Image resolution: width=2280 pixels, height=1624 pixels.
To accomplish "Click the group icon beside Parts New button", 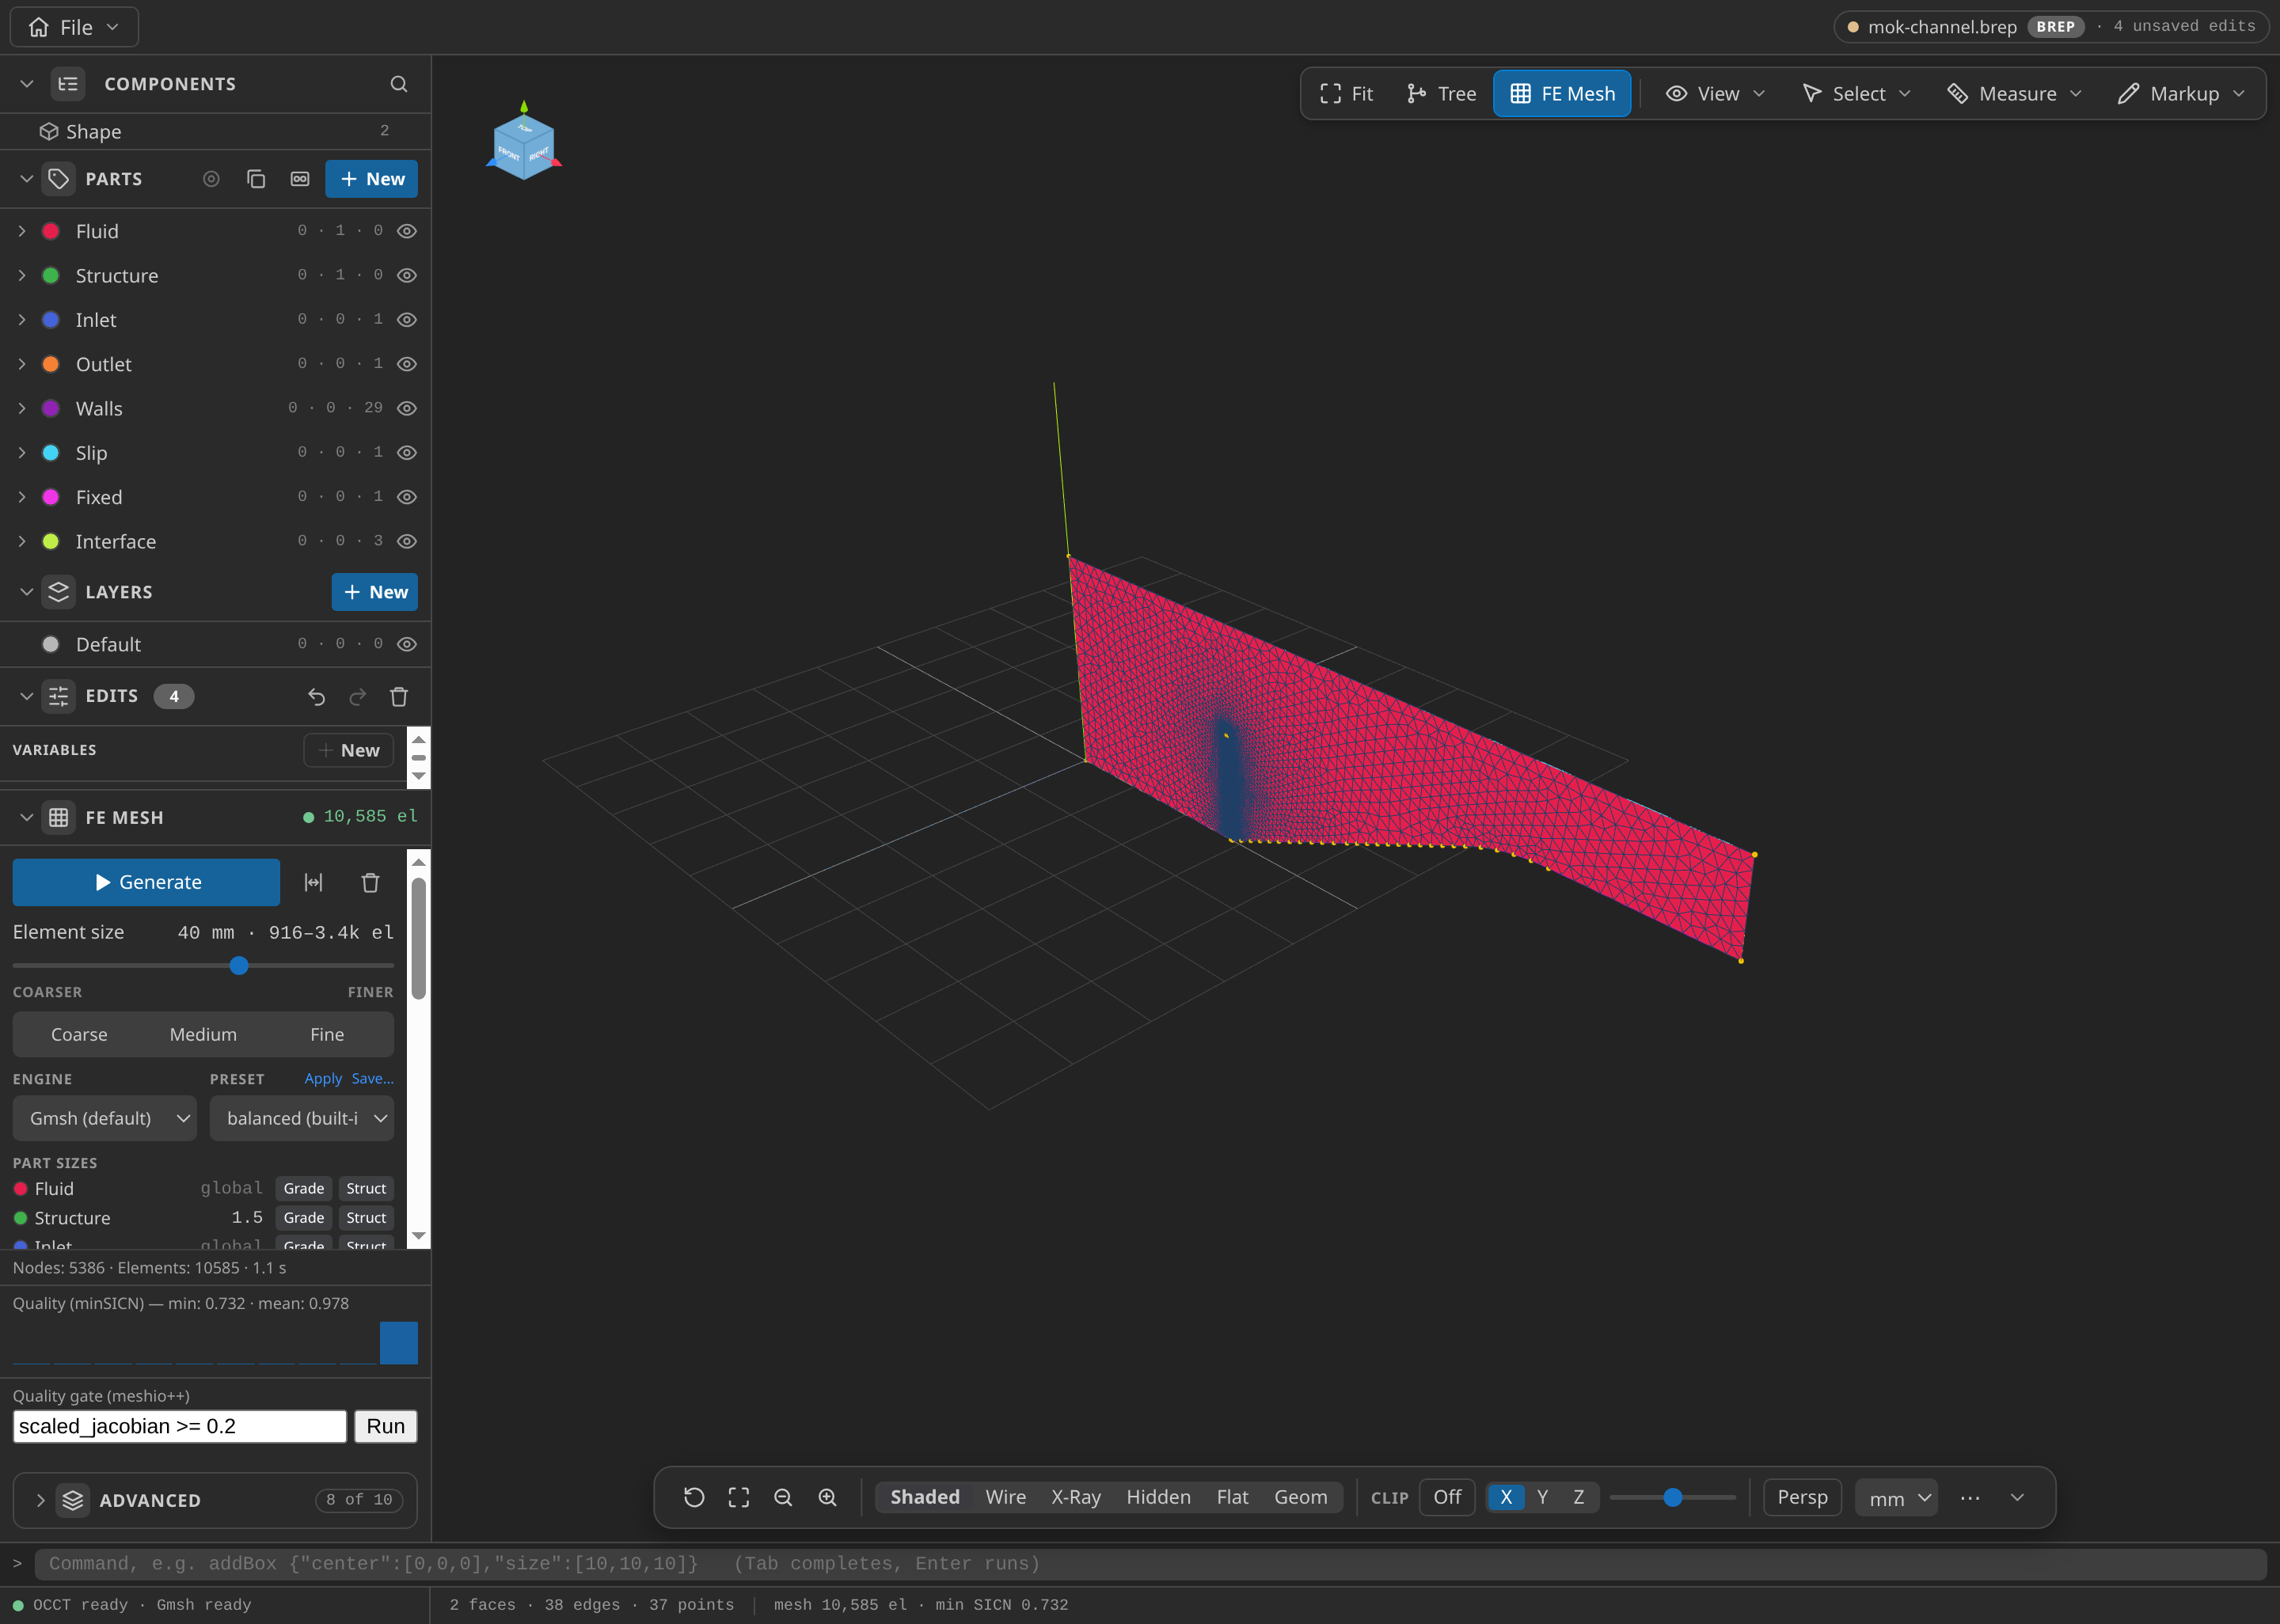I will pyautogui.click(x=300, y=179).
